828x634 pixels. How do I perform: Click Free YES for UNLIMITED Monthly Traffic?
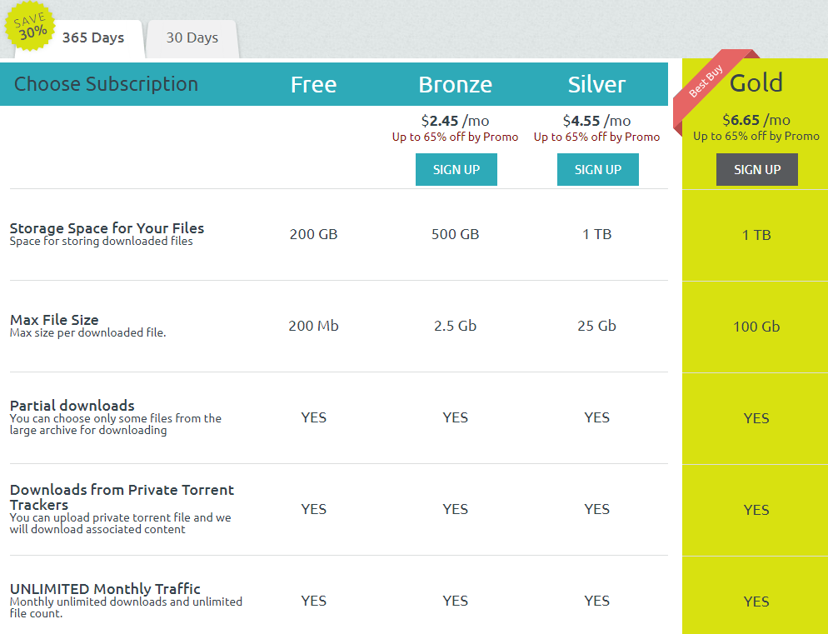pos(314,601)
